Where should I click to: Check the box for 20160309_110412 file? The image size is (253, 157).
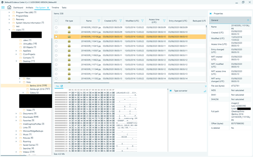point(56,42)
